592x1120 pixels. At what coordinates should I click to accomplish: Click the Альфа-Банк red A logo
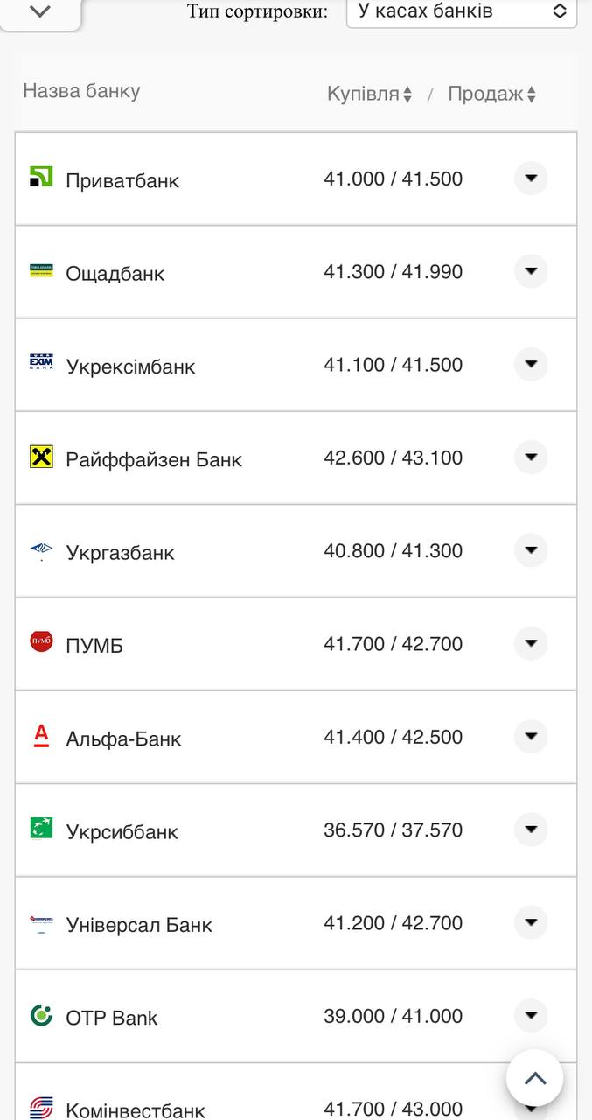[41, 735]
